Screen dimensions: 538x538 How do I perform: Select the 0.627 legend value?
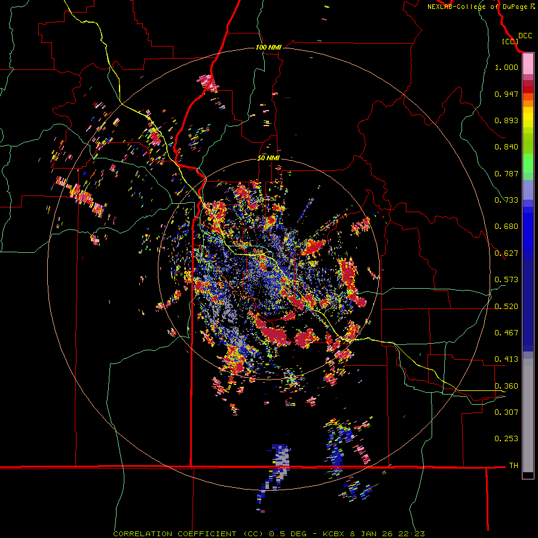click(x=506, y=253)
